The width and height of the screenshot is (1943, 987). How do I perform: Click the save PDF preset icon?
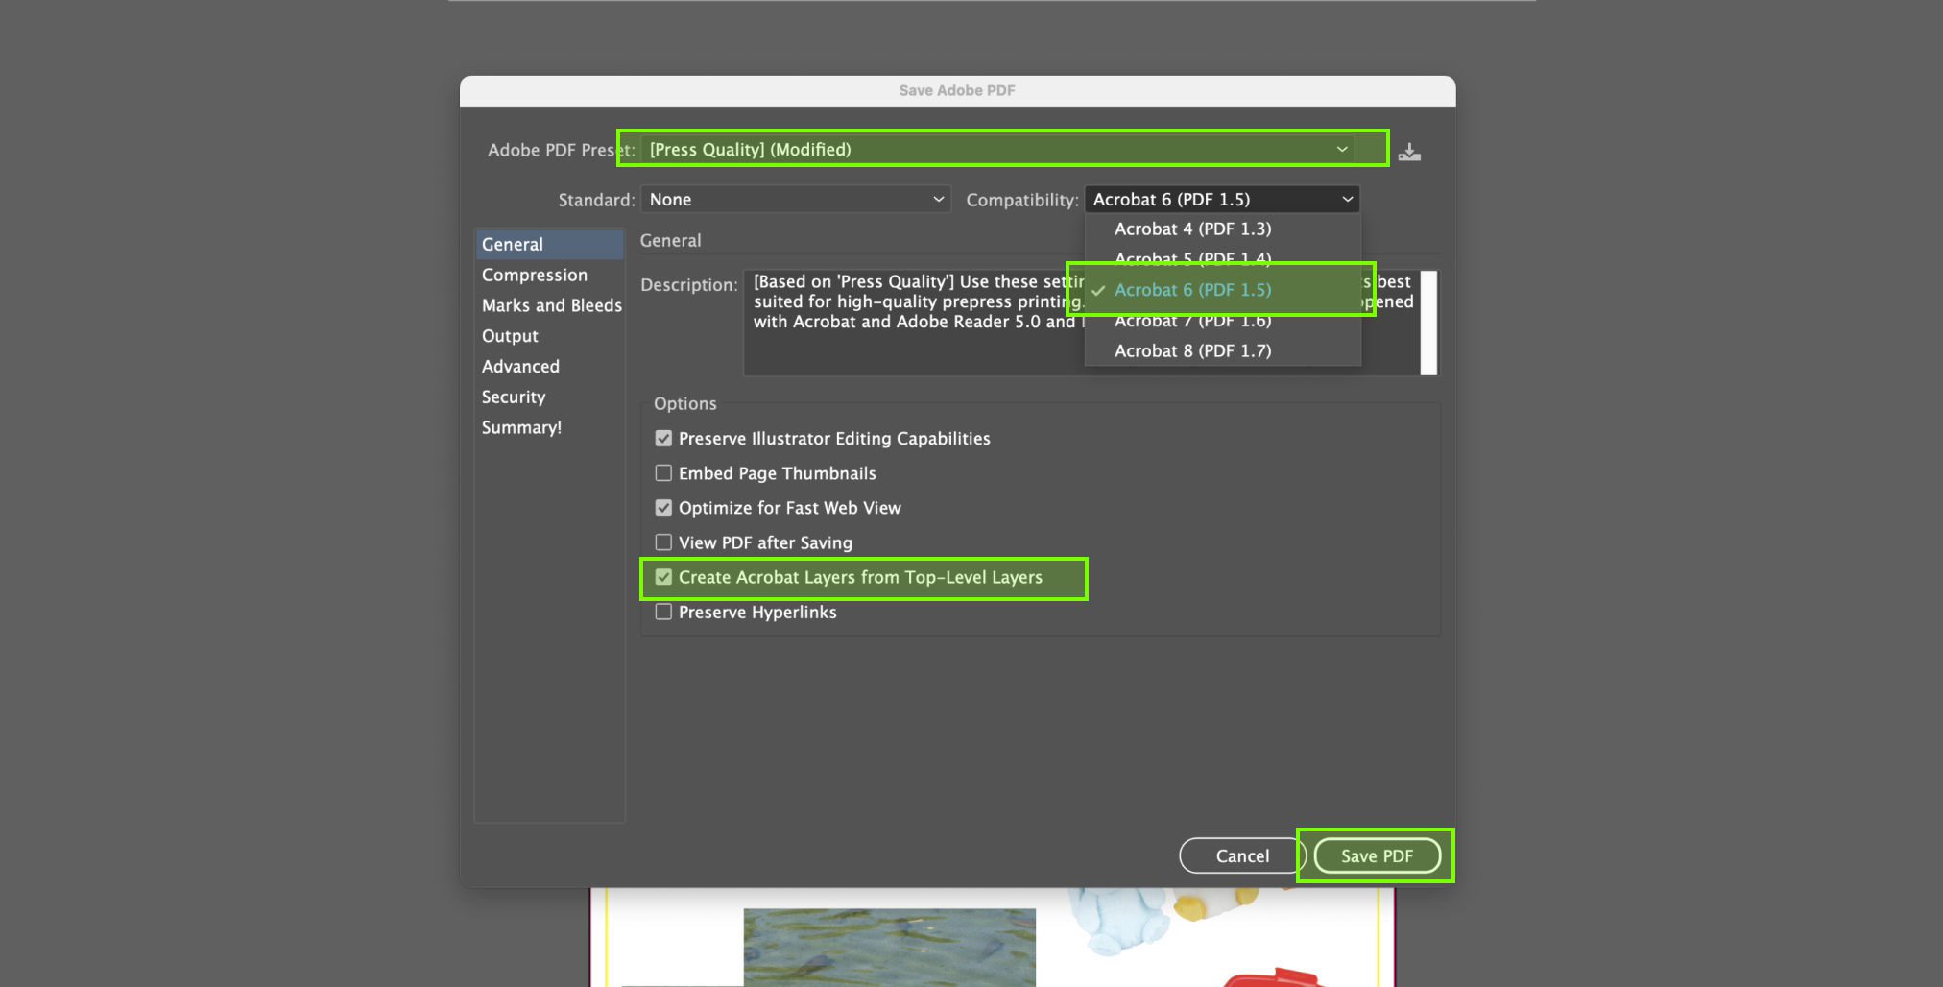click(1409, 152)
